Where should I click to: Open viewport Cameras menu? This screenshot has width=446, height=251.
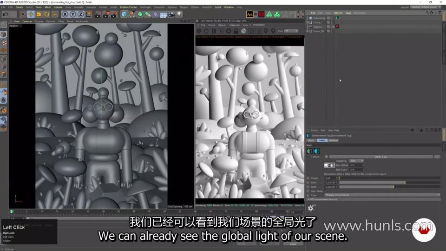pos(27,21)
